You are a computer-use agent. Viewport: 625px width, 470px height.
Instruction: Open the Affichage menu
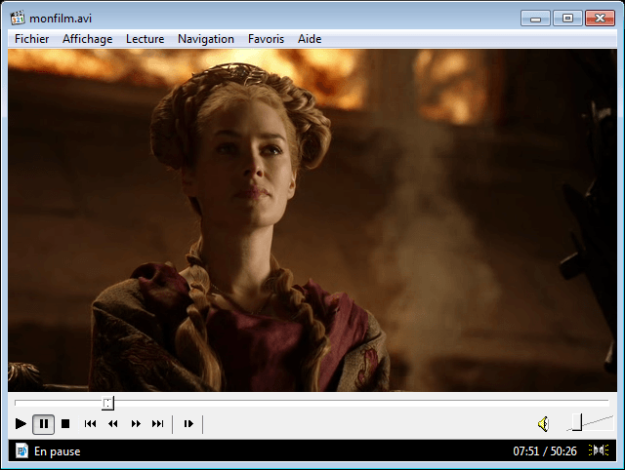(x=87, y=39)
